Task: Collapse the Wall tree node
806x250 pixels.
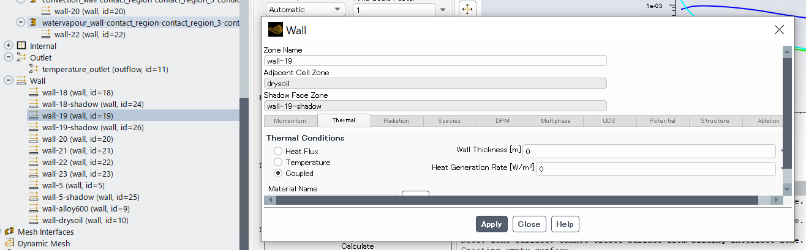Action: pyautogui.click(x=9, y=81)
